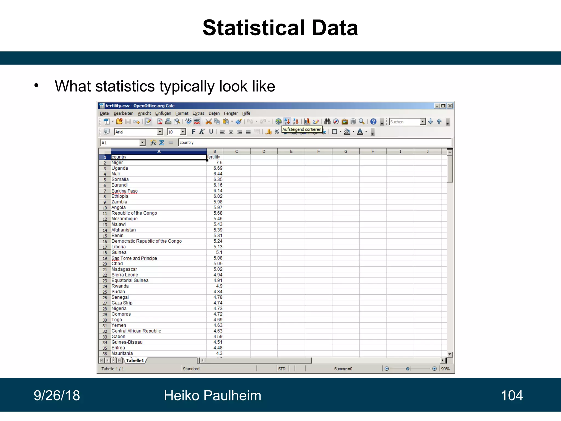Viewport: 561px width, 421px height.
Task: Center cell text horizontally
Action: (231, 132)
